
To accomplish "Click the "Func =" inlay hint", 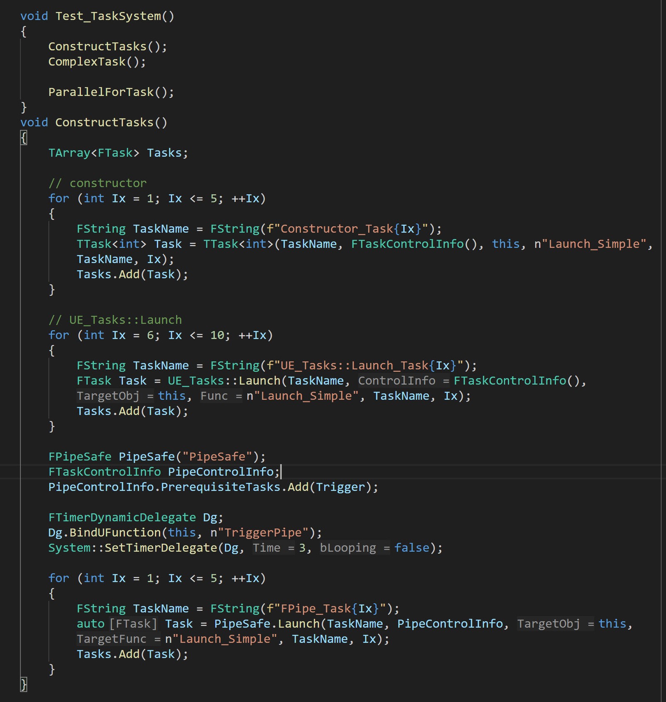I will pos(221,396).
